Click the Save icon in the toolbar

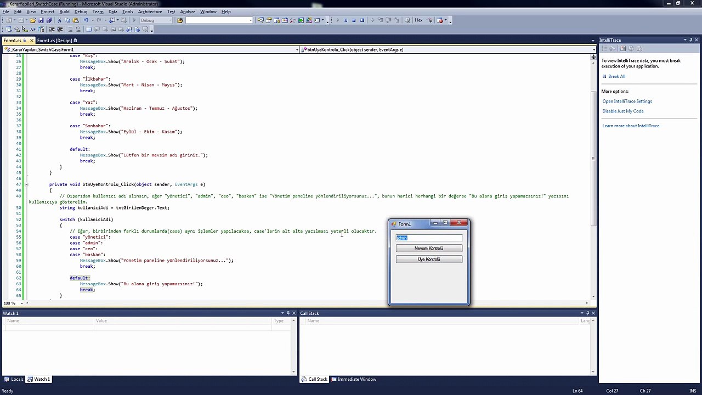[41, 20]
